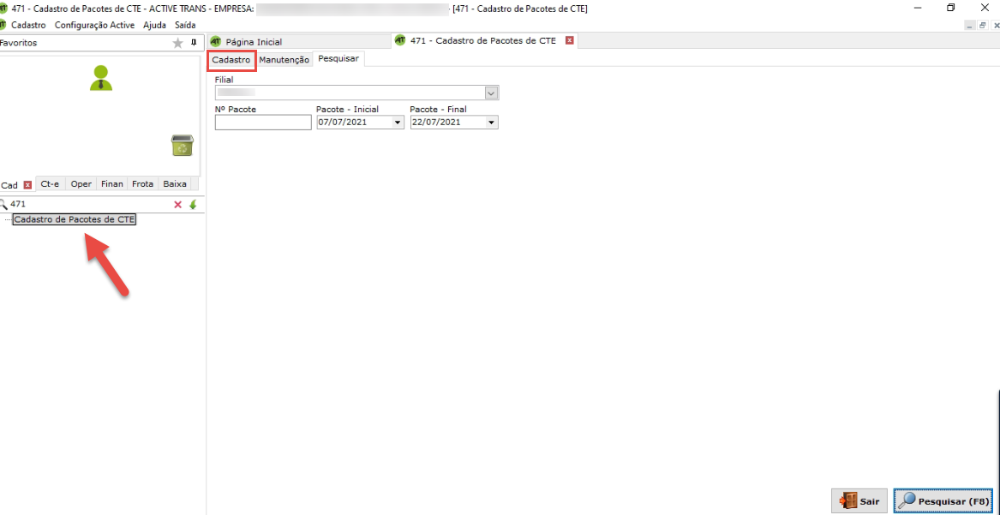Expand the Filial dropdown
Viewport: 1000px width, 515px height.
click(491, 93)
